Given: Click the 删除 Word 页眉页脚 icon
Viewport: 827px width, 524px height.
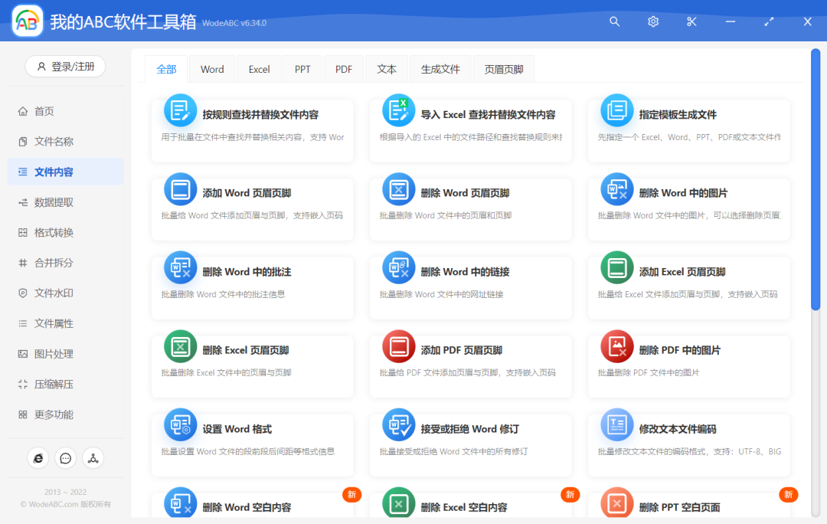Looking at the screenshot, I should pos(399,189).
